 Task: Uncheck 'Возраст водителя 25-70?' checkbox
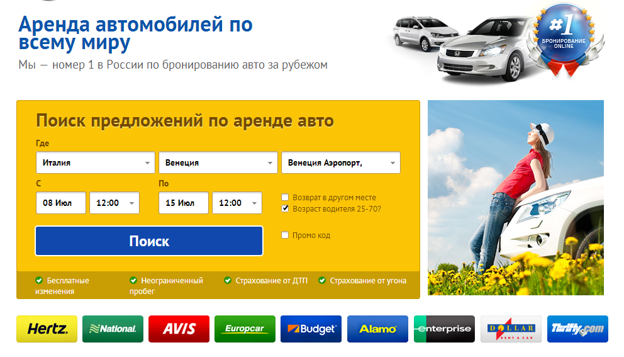point(285,208)
